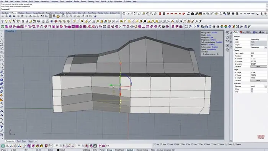Click the floppy disk save icon
The height and width of the screenshot is (151, 268).
tap(54, 16)
